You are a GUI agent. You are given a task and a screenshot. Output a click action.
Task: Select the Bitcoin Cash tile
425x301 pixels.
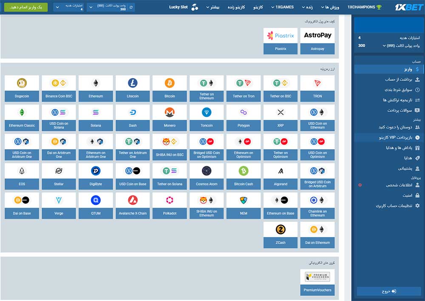tap(244, 176)
